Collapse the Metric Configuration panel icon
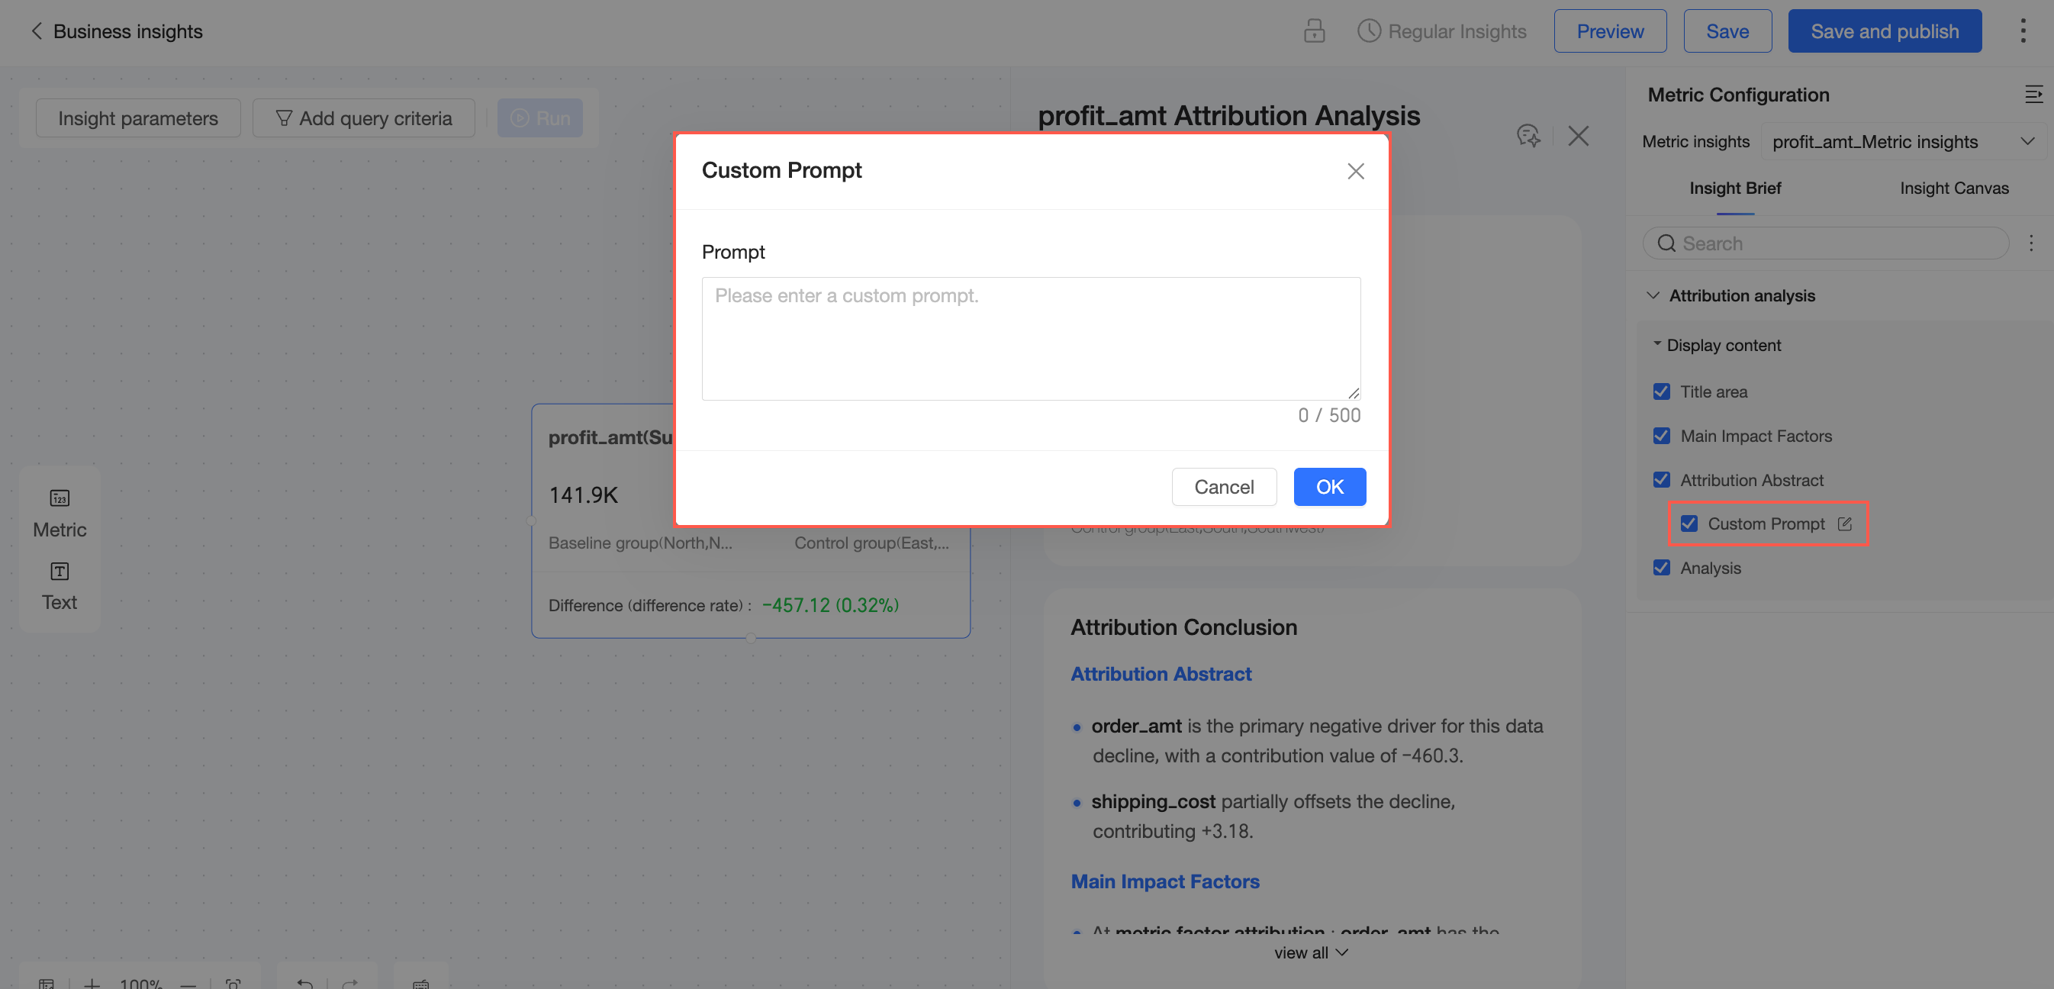2054x989 pixels. tap(2033, 95)
